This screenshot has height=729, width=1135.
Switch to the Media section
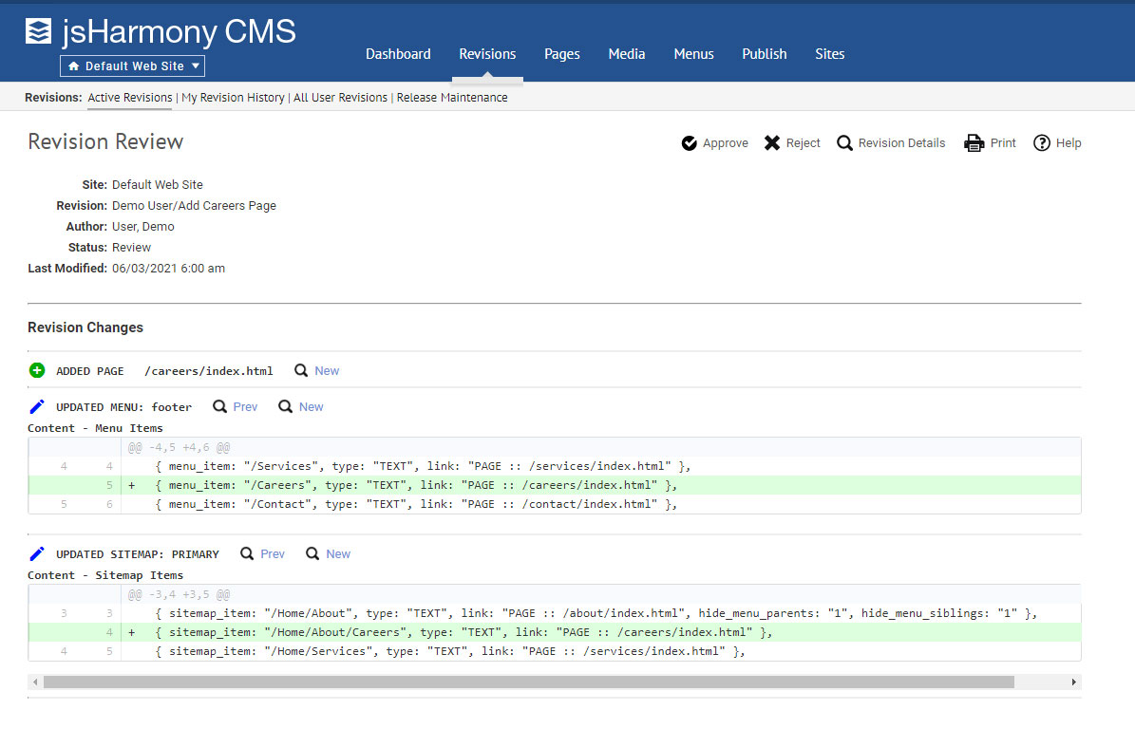[626, 54]
